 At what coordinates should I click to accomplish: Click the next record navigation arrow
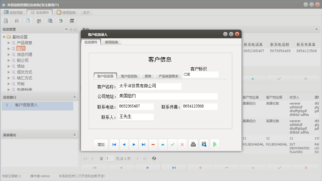click(x=134, y=144)
